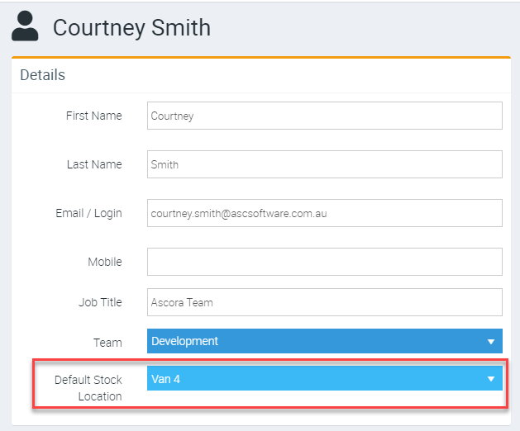Open the Default Stock Location dropdown Van 4
The width and height of the screenshot is (520, 431).
tap(314, 379)
